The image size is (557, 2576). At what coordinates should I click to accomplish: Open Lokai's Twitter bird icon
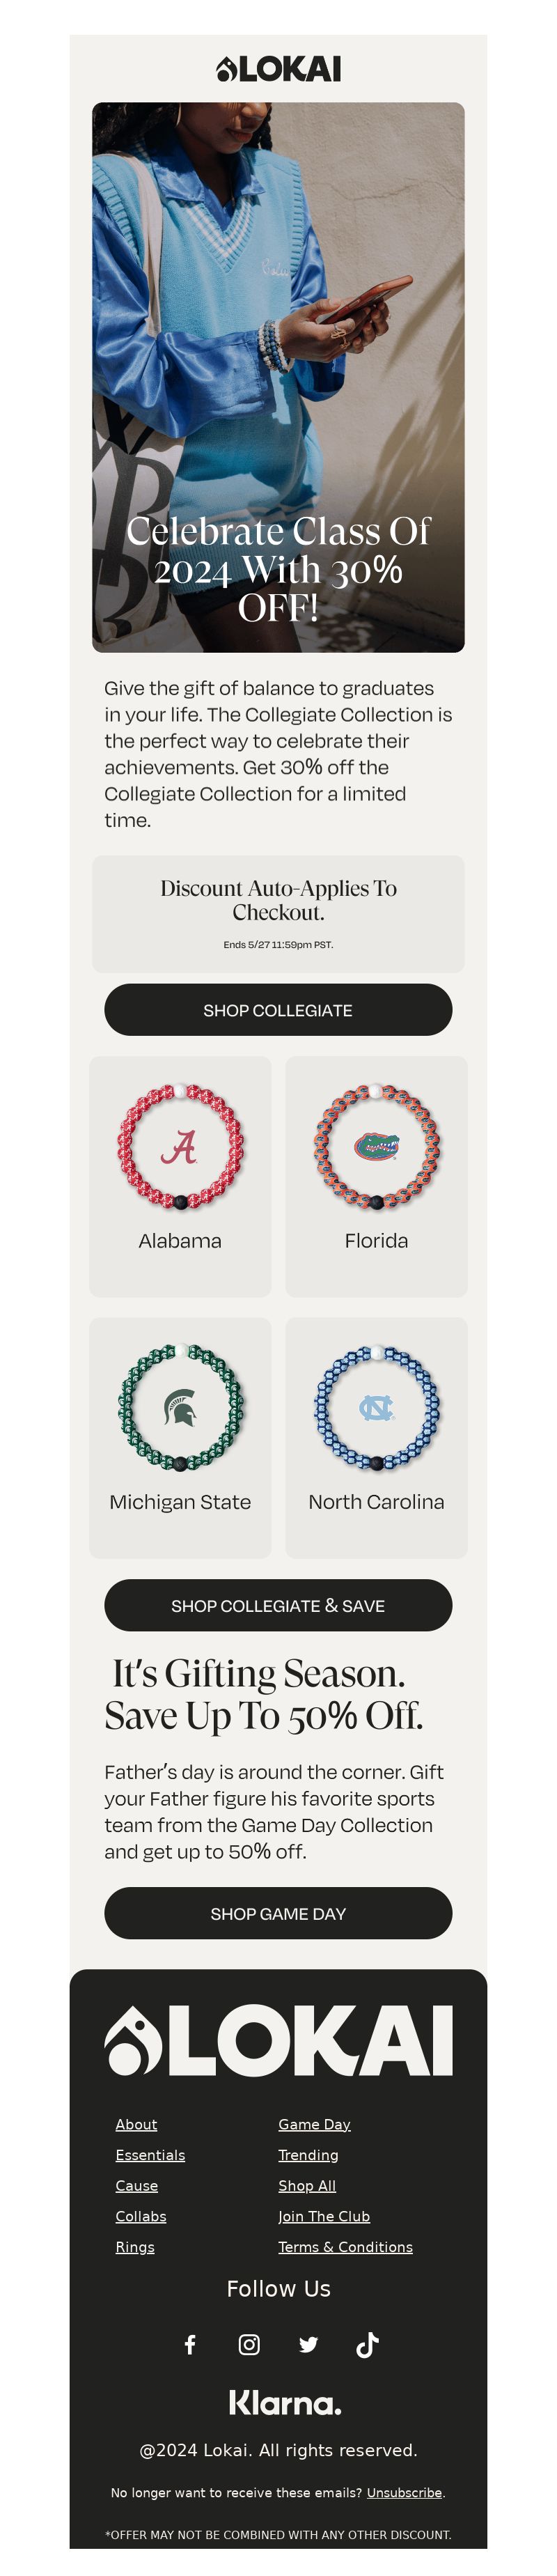[x=308, y=2343]
